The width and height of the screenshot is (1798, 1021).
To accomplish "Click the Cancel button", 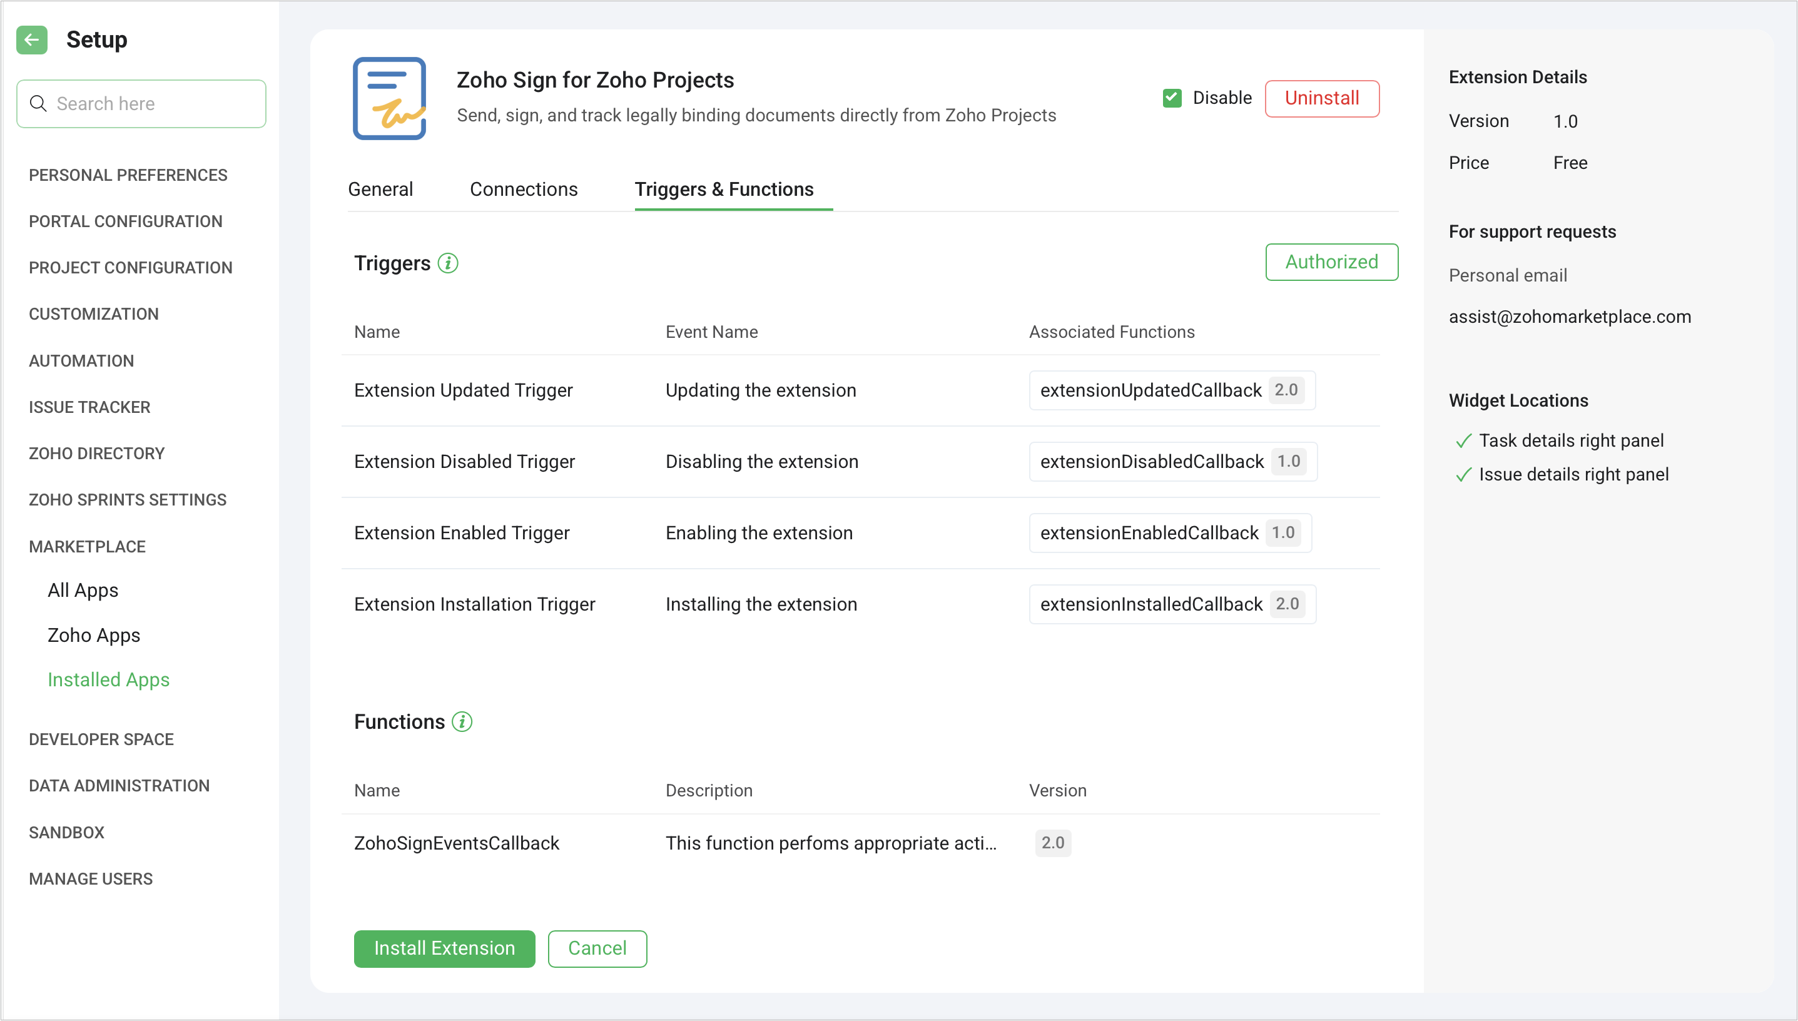I will pyautogui.click(x=597, y=948).
